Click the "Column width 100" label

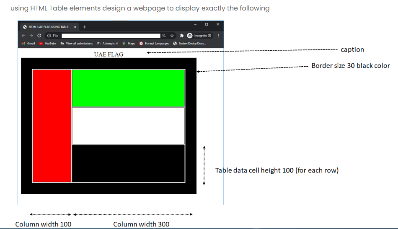tap(43, 224)
